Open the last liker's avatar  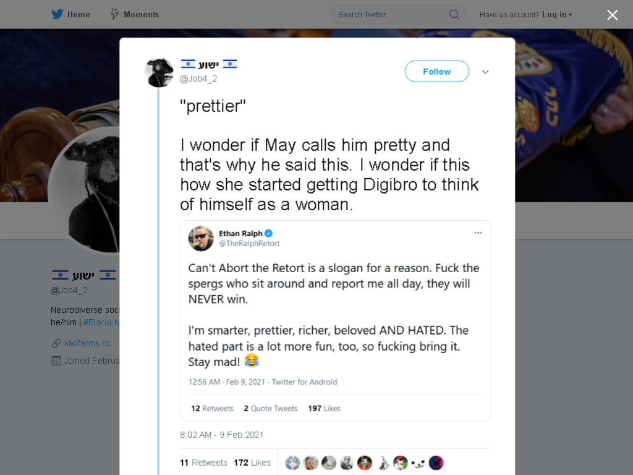(436, 463)
